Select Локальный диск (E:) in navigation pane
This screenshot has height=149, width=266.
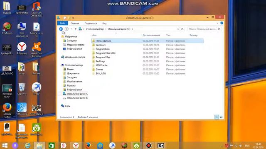tap(77, 98)
